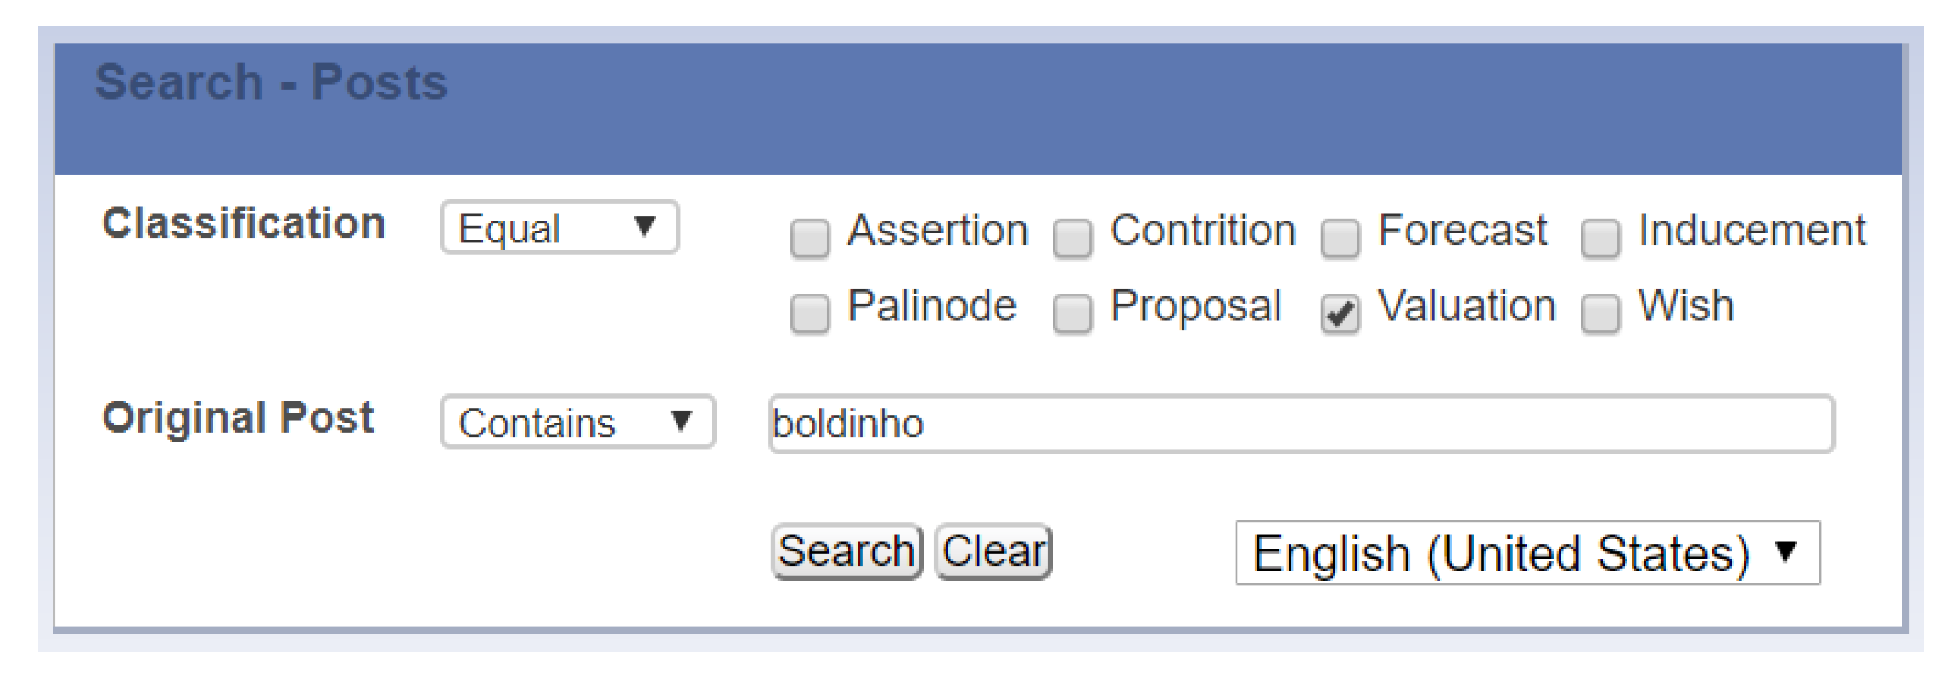Click the Forecast label text
This screenshot has width=1953, height=673.
coord(1462,231)
